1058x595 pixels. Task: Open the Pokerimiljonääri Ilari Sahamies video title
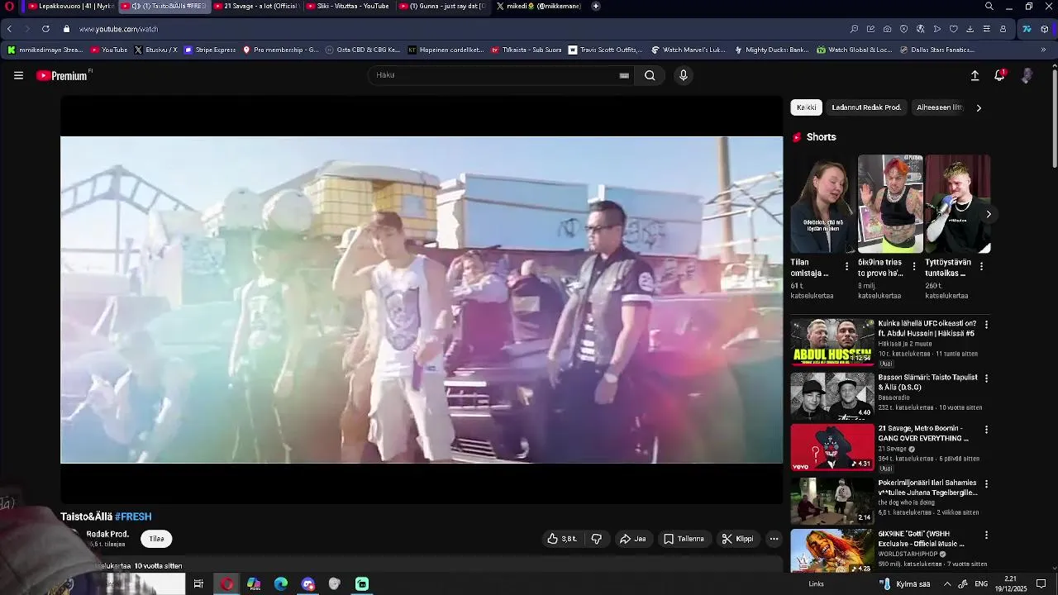click(927, 487)
